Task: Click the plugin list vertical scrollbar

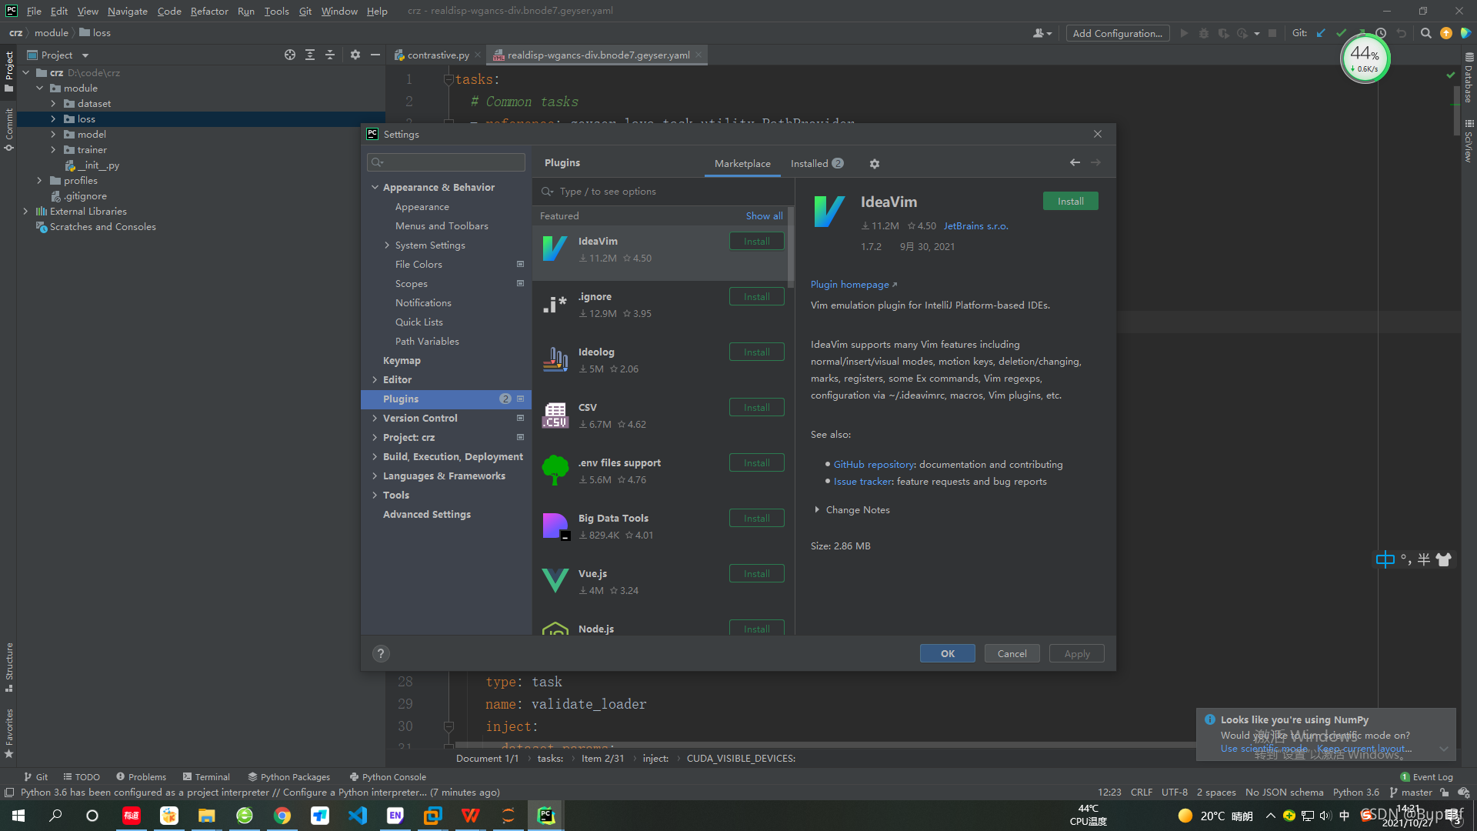Action: 790,246
